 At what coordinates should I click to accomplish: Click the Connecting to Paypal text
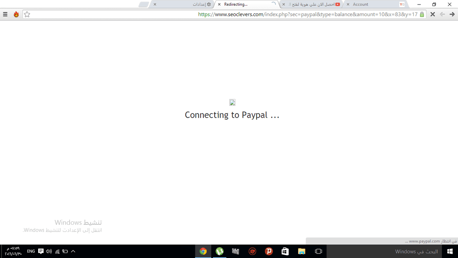232,115
